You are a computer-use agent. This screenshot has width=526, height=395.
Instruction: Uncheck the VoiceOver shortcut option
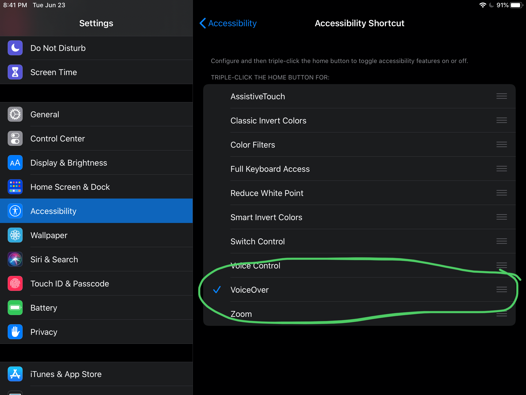click(x=250, y=290)
